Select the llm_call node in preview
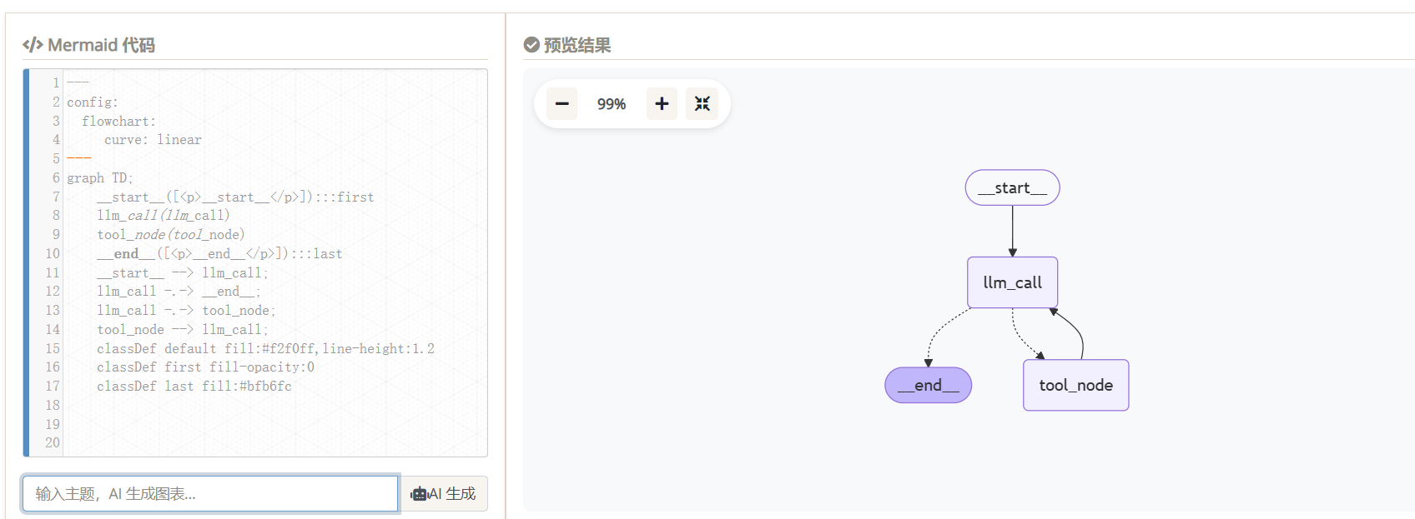The image size is (1415, 519). (x=1013, y=282)
